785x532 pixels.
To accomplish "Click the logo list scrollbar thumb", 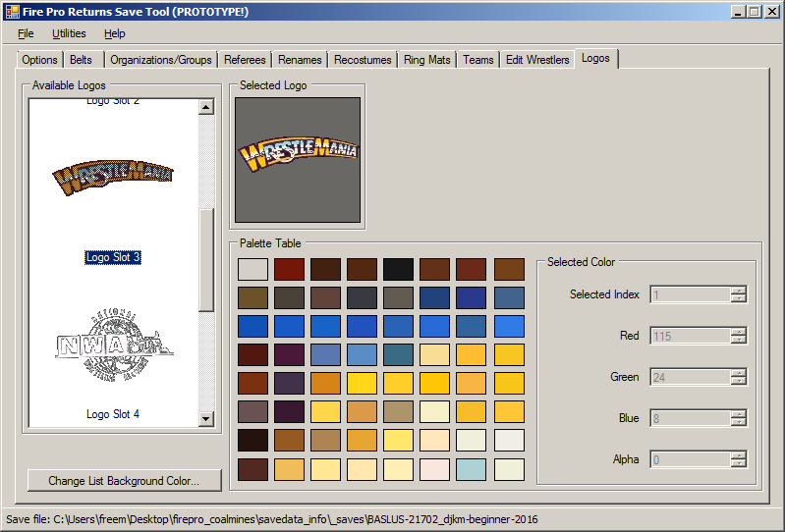I will (206, 260).
